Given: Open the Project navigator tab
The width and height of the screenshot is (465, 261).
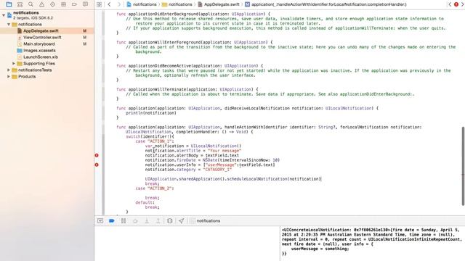Looking at the screenshot, I should 9,4.
